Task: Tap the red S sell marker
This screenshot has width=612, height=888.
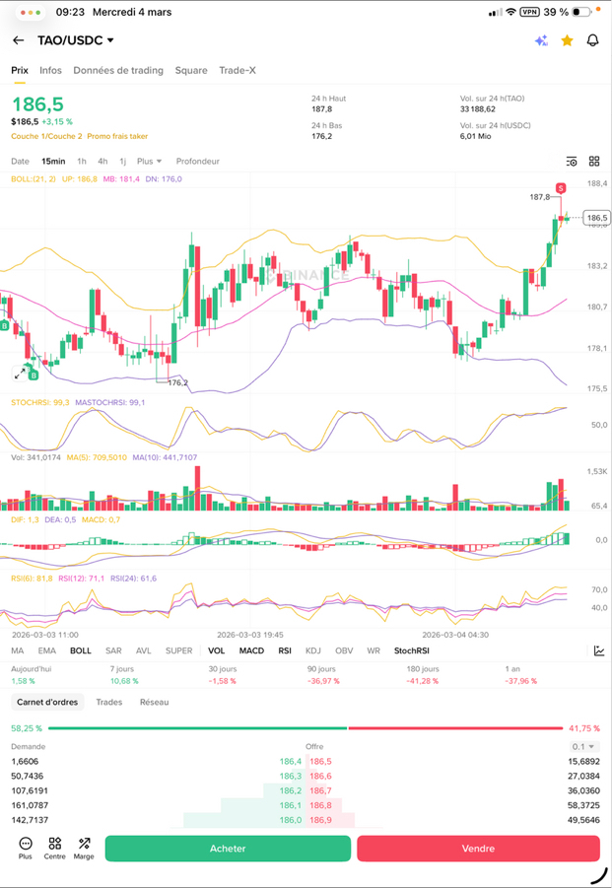Action: [561, 188]
